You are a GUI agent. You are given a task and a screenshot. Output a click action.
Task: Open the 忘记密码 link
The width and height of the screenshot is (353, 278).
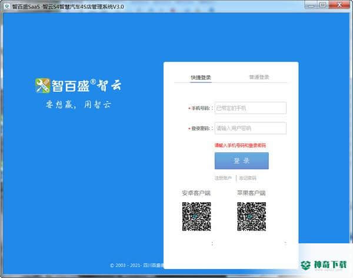pos(248,178)
